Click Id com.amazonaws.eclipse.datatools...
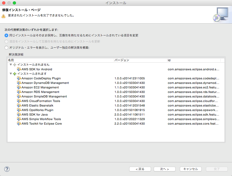 click(x=194, y=96)
